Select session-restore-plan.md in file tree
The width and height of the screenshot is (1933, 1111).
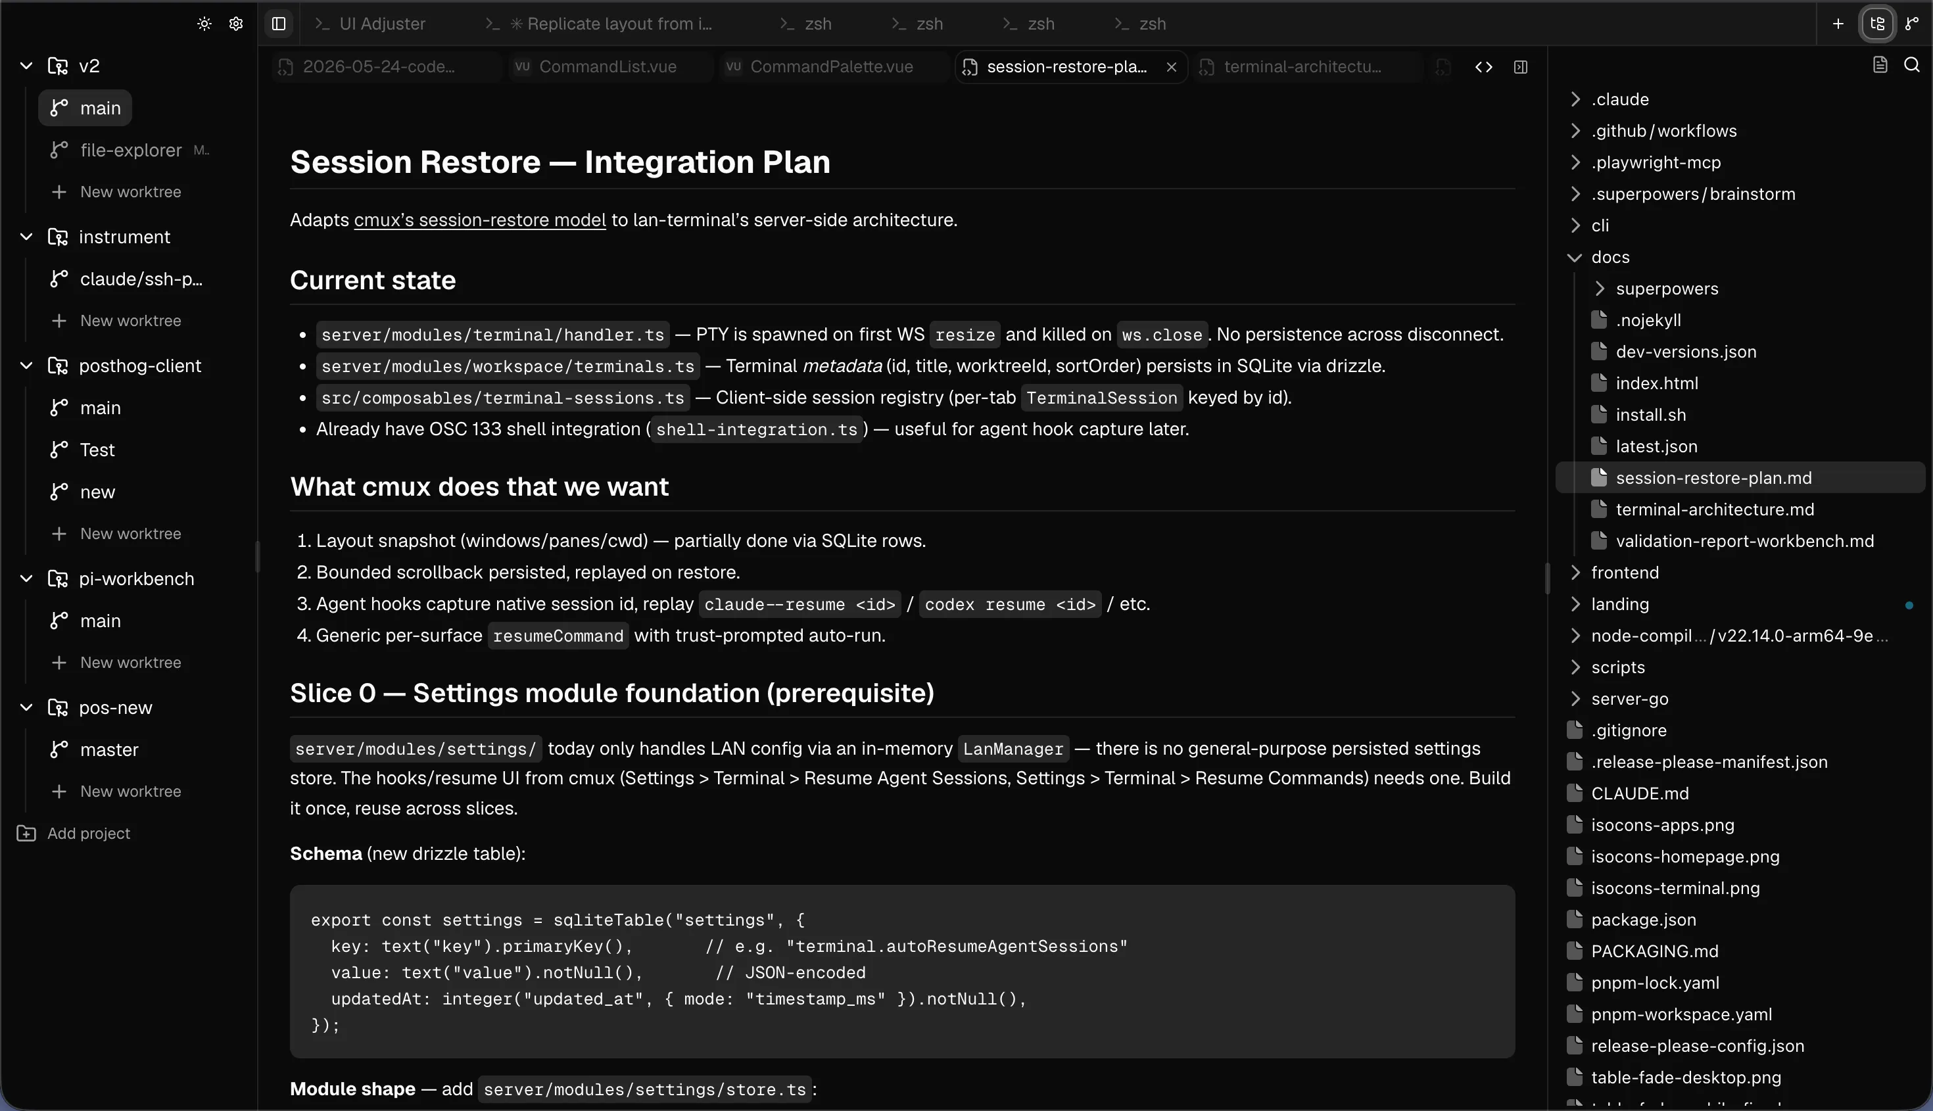(1739, 478)
